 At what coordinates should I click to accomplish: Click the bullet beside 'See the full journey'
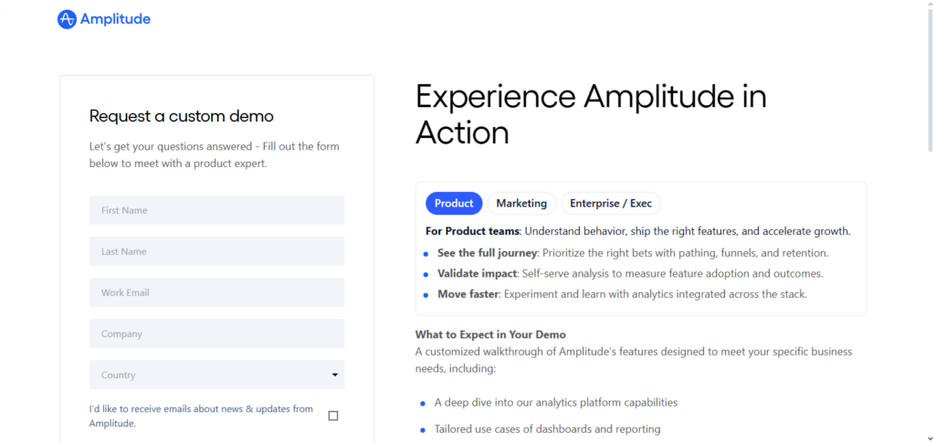425,254
